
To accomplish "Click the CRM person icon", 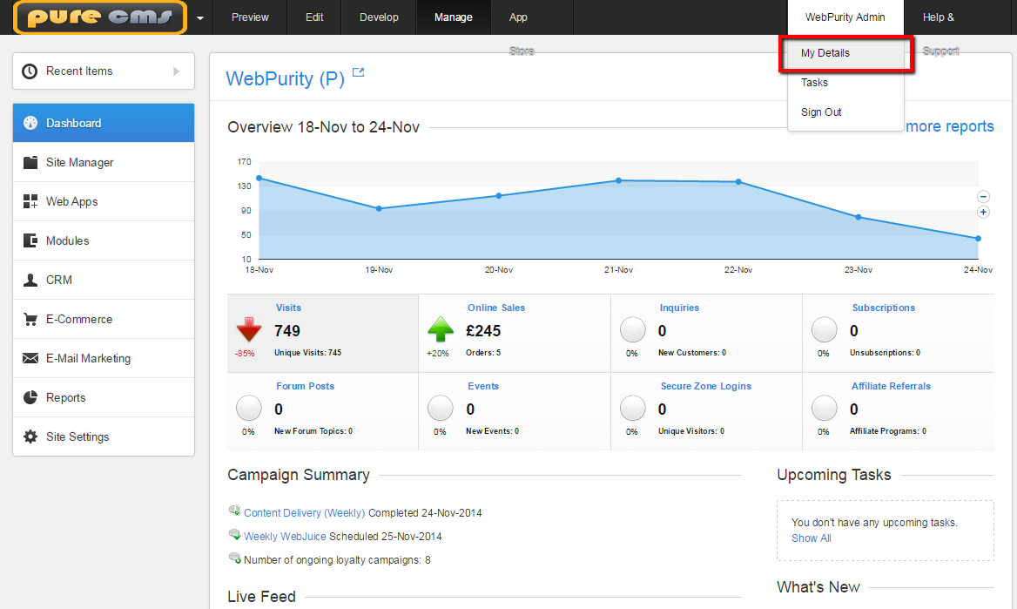I will [30, 280].
